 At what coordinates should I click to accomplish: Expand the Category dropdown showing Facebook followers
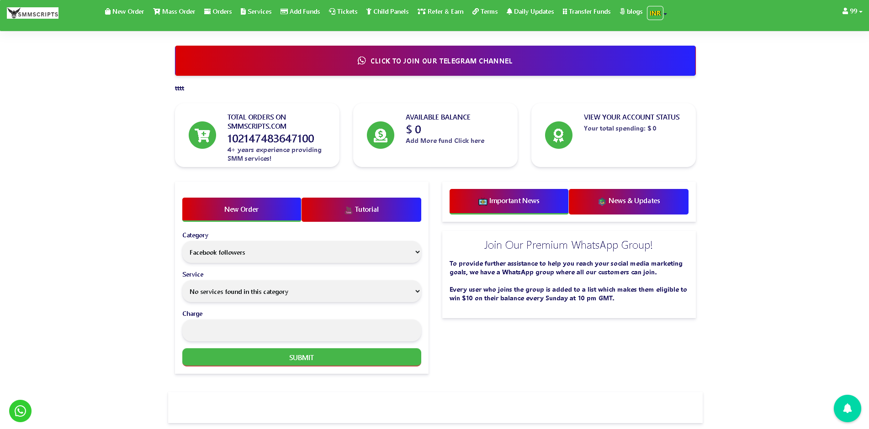302,252
